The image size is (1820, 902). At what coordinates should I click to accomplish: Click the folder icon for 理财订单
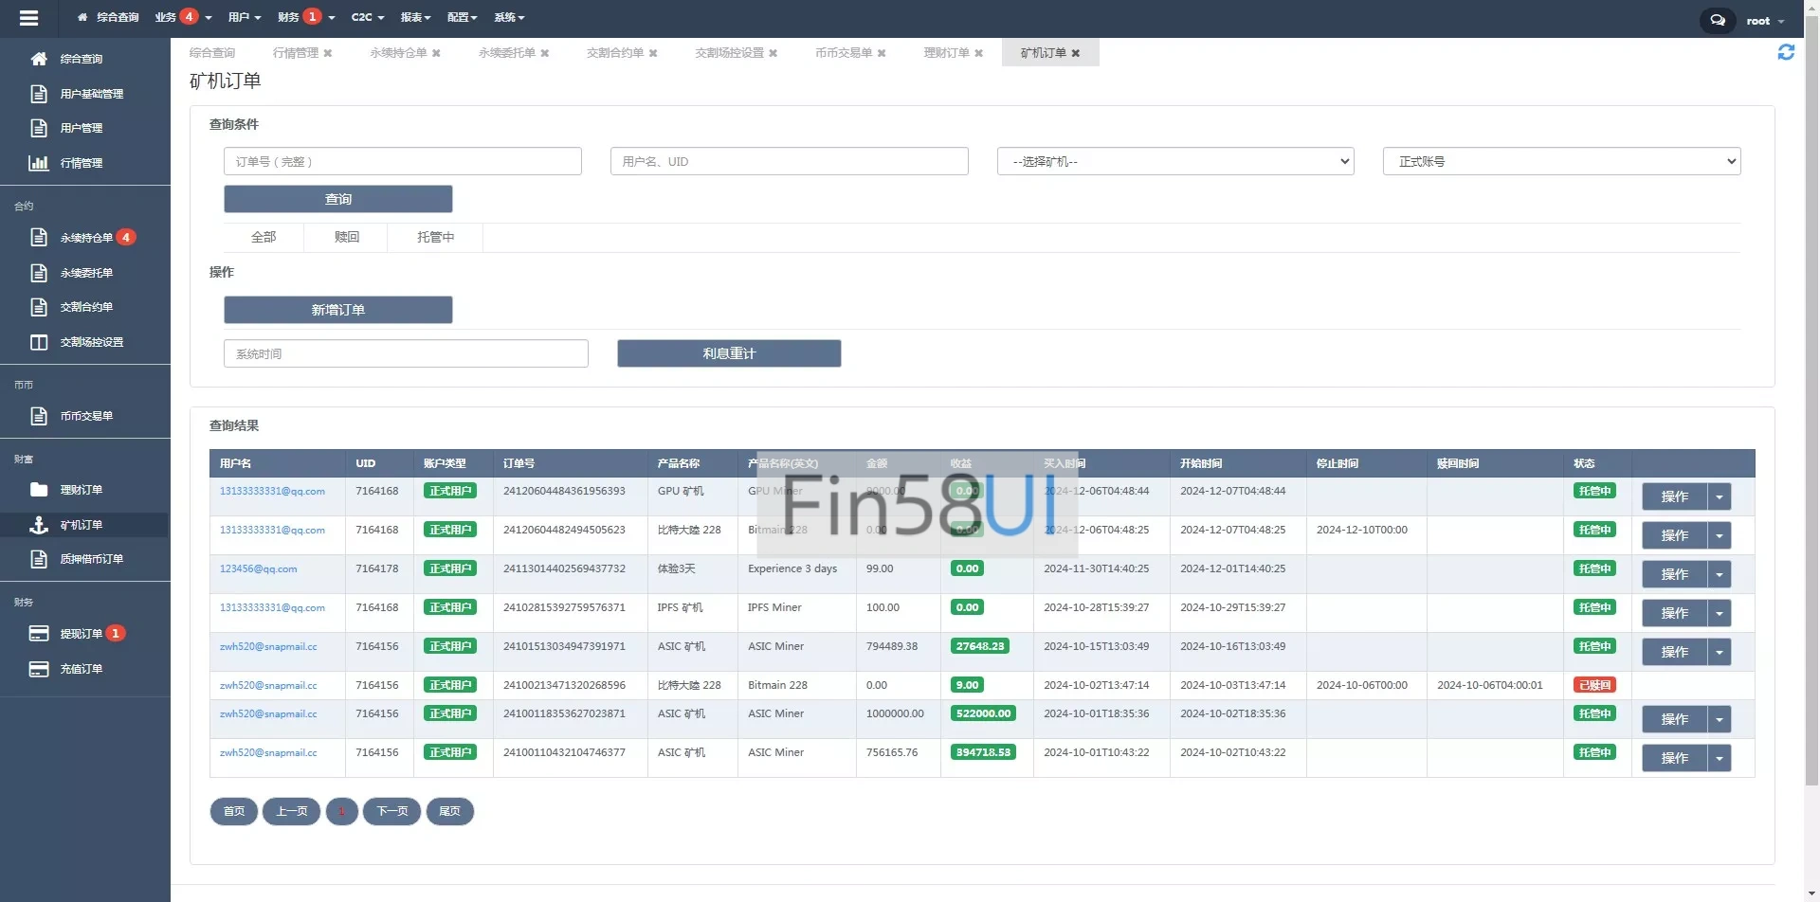(39, 490)
